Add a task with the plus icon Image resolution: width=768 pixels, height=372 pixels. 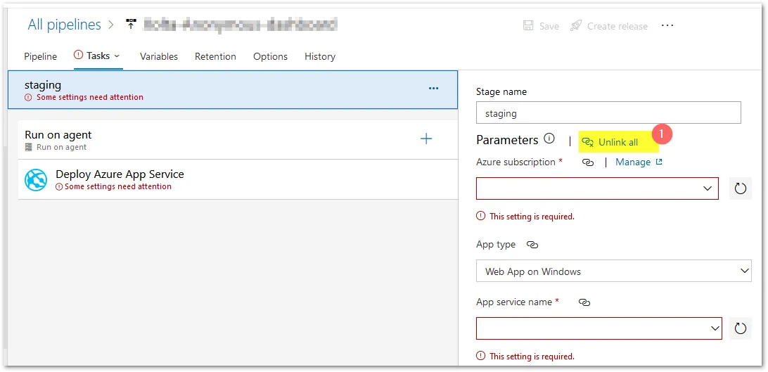pos(426,139)
